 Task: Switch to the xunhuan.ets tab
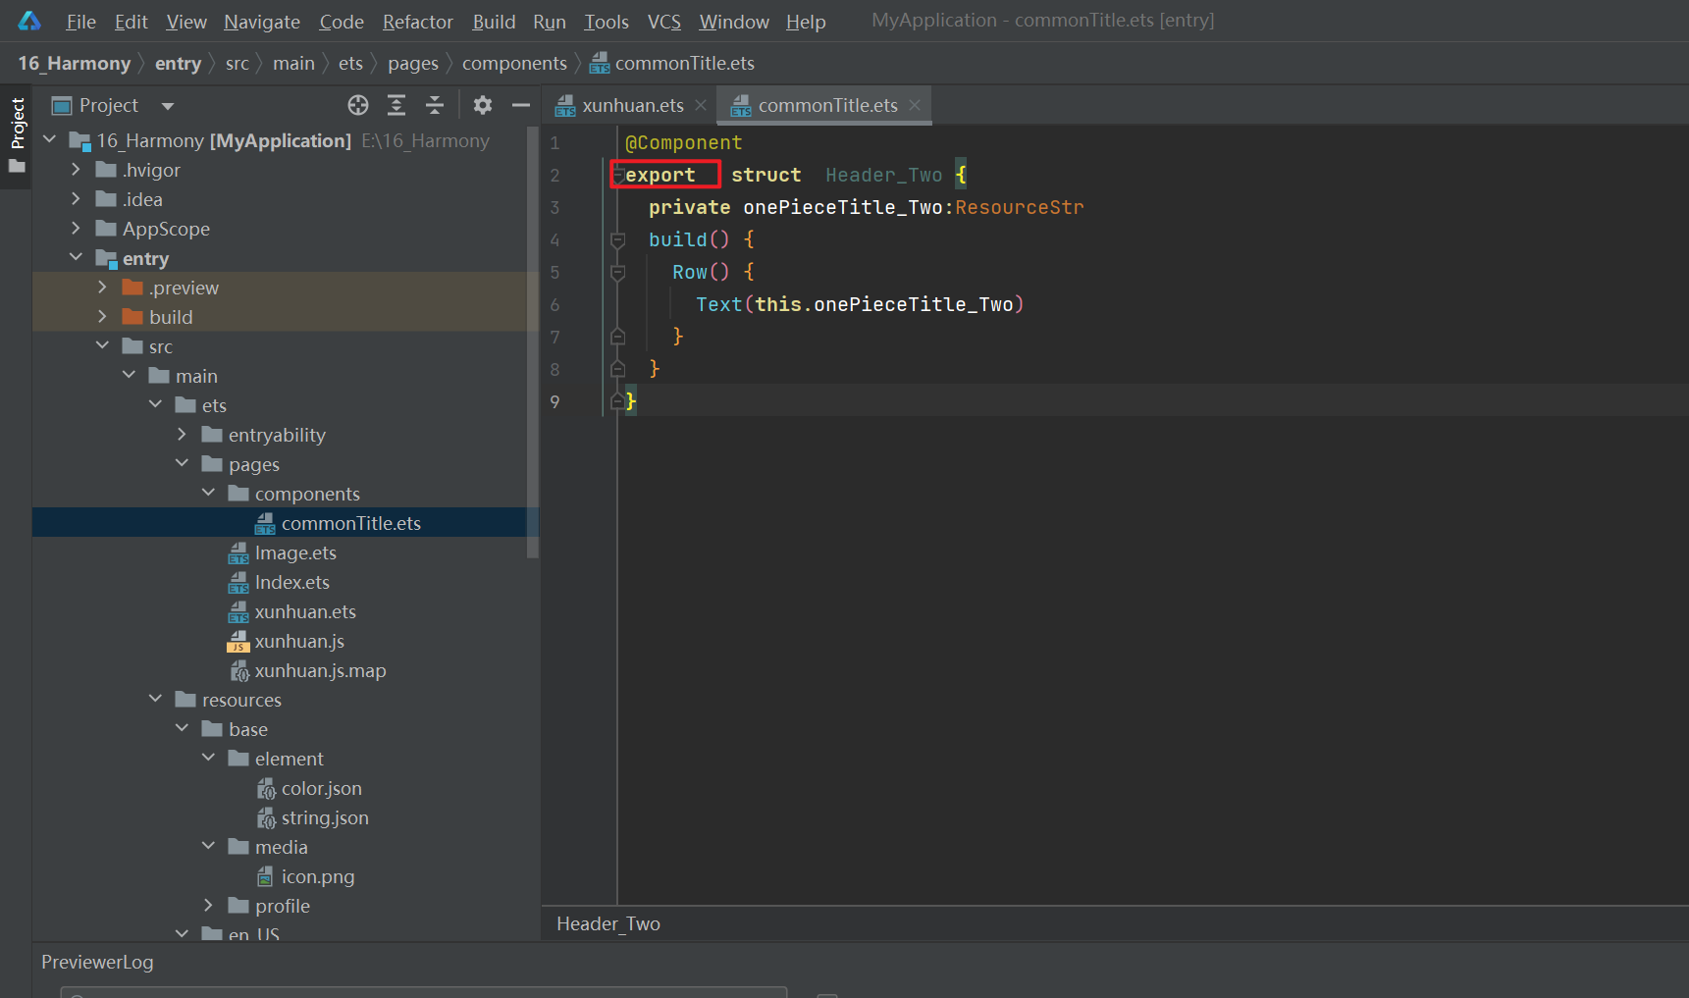pos(632,105)
